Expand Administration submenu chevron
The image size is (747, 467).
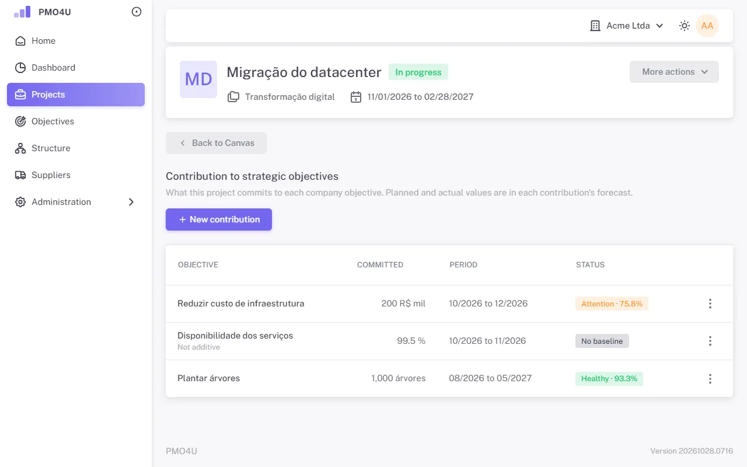[131, 202]
